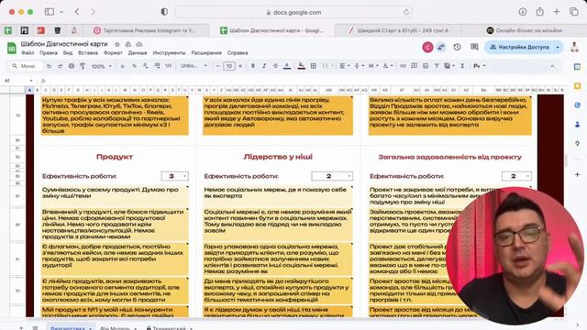Click the docs.google.com address bar
Screen dimensions: 587x330
pos(293,12)
